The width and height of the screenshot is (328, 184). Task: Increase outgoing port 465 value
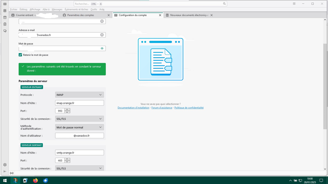(x=67, y=159)
